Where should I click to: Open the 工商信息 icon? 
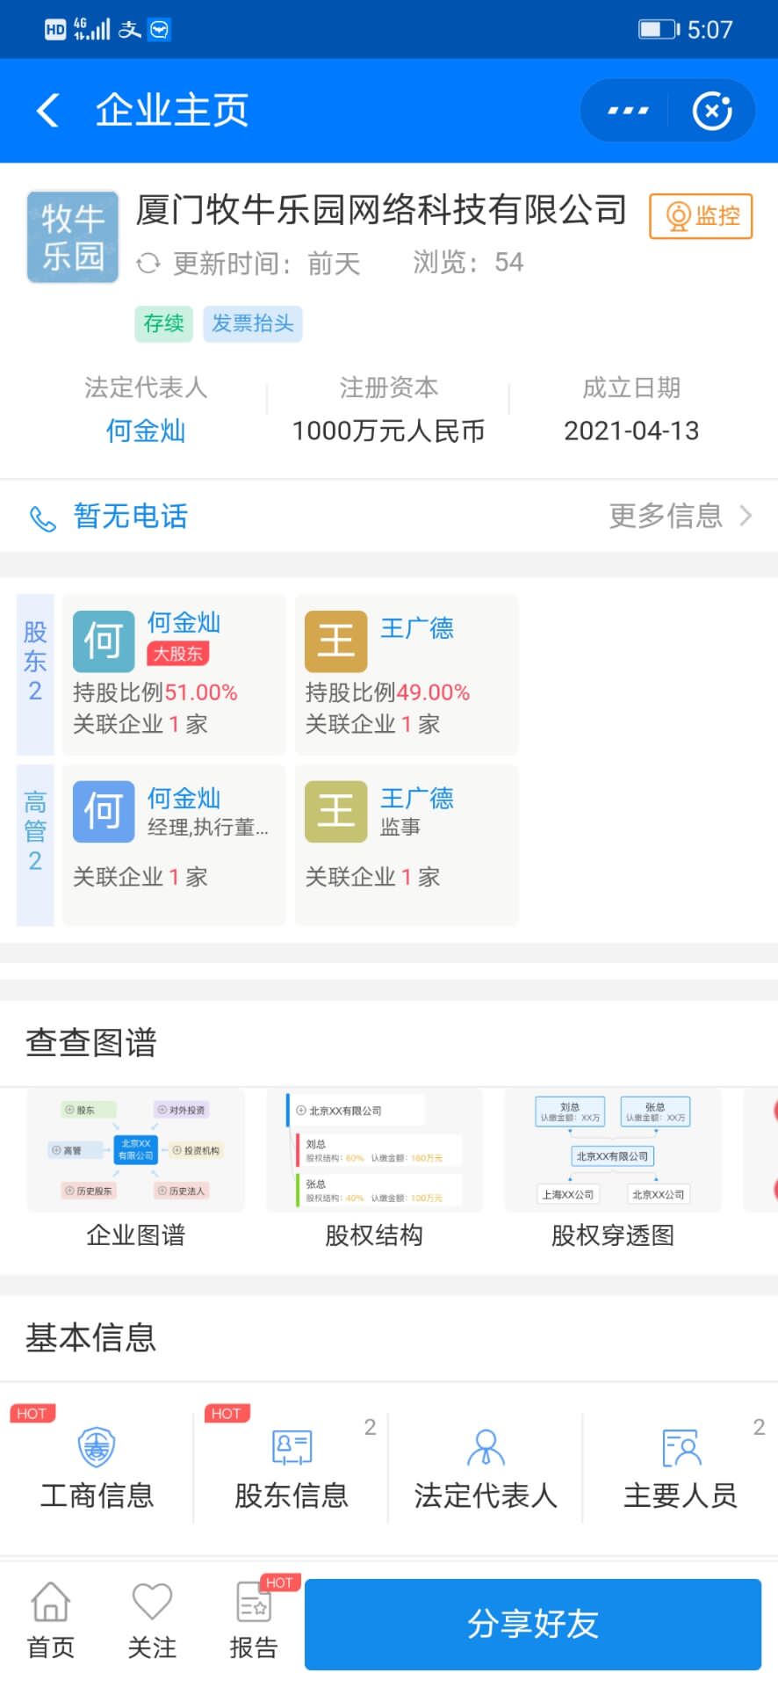pyautogui.click(x=97, y=1447)
